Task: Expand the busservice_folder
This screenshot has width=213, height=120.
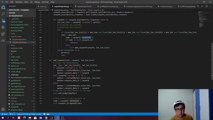Action: (21, 28)
